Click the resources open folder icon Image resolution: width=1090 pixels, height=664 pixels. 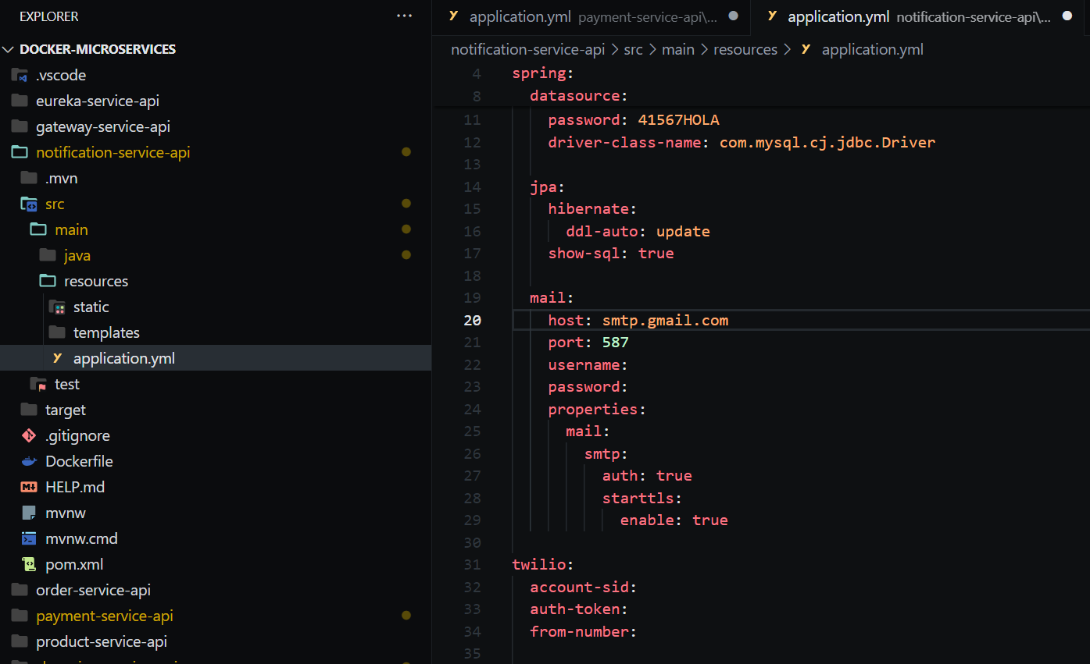click(x=48, y=281)
